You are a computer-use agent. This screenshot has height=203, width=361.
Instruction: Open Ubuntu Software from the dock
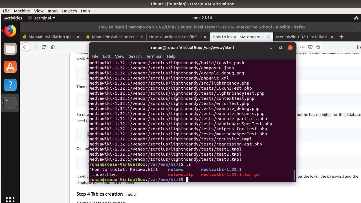coord(10,67)
